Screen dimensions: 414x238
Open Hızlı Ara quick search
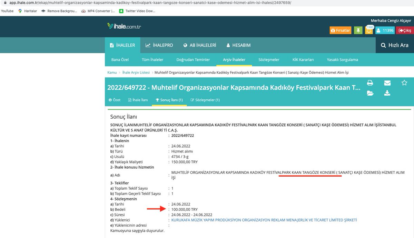coord(395,45)
